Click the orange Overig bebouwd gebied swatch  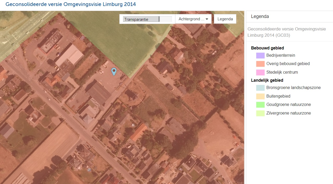coord(260,64)
